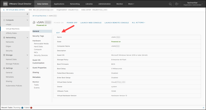Click Recent Tasks label in footer

pos(7,108)
